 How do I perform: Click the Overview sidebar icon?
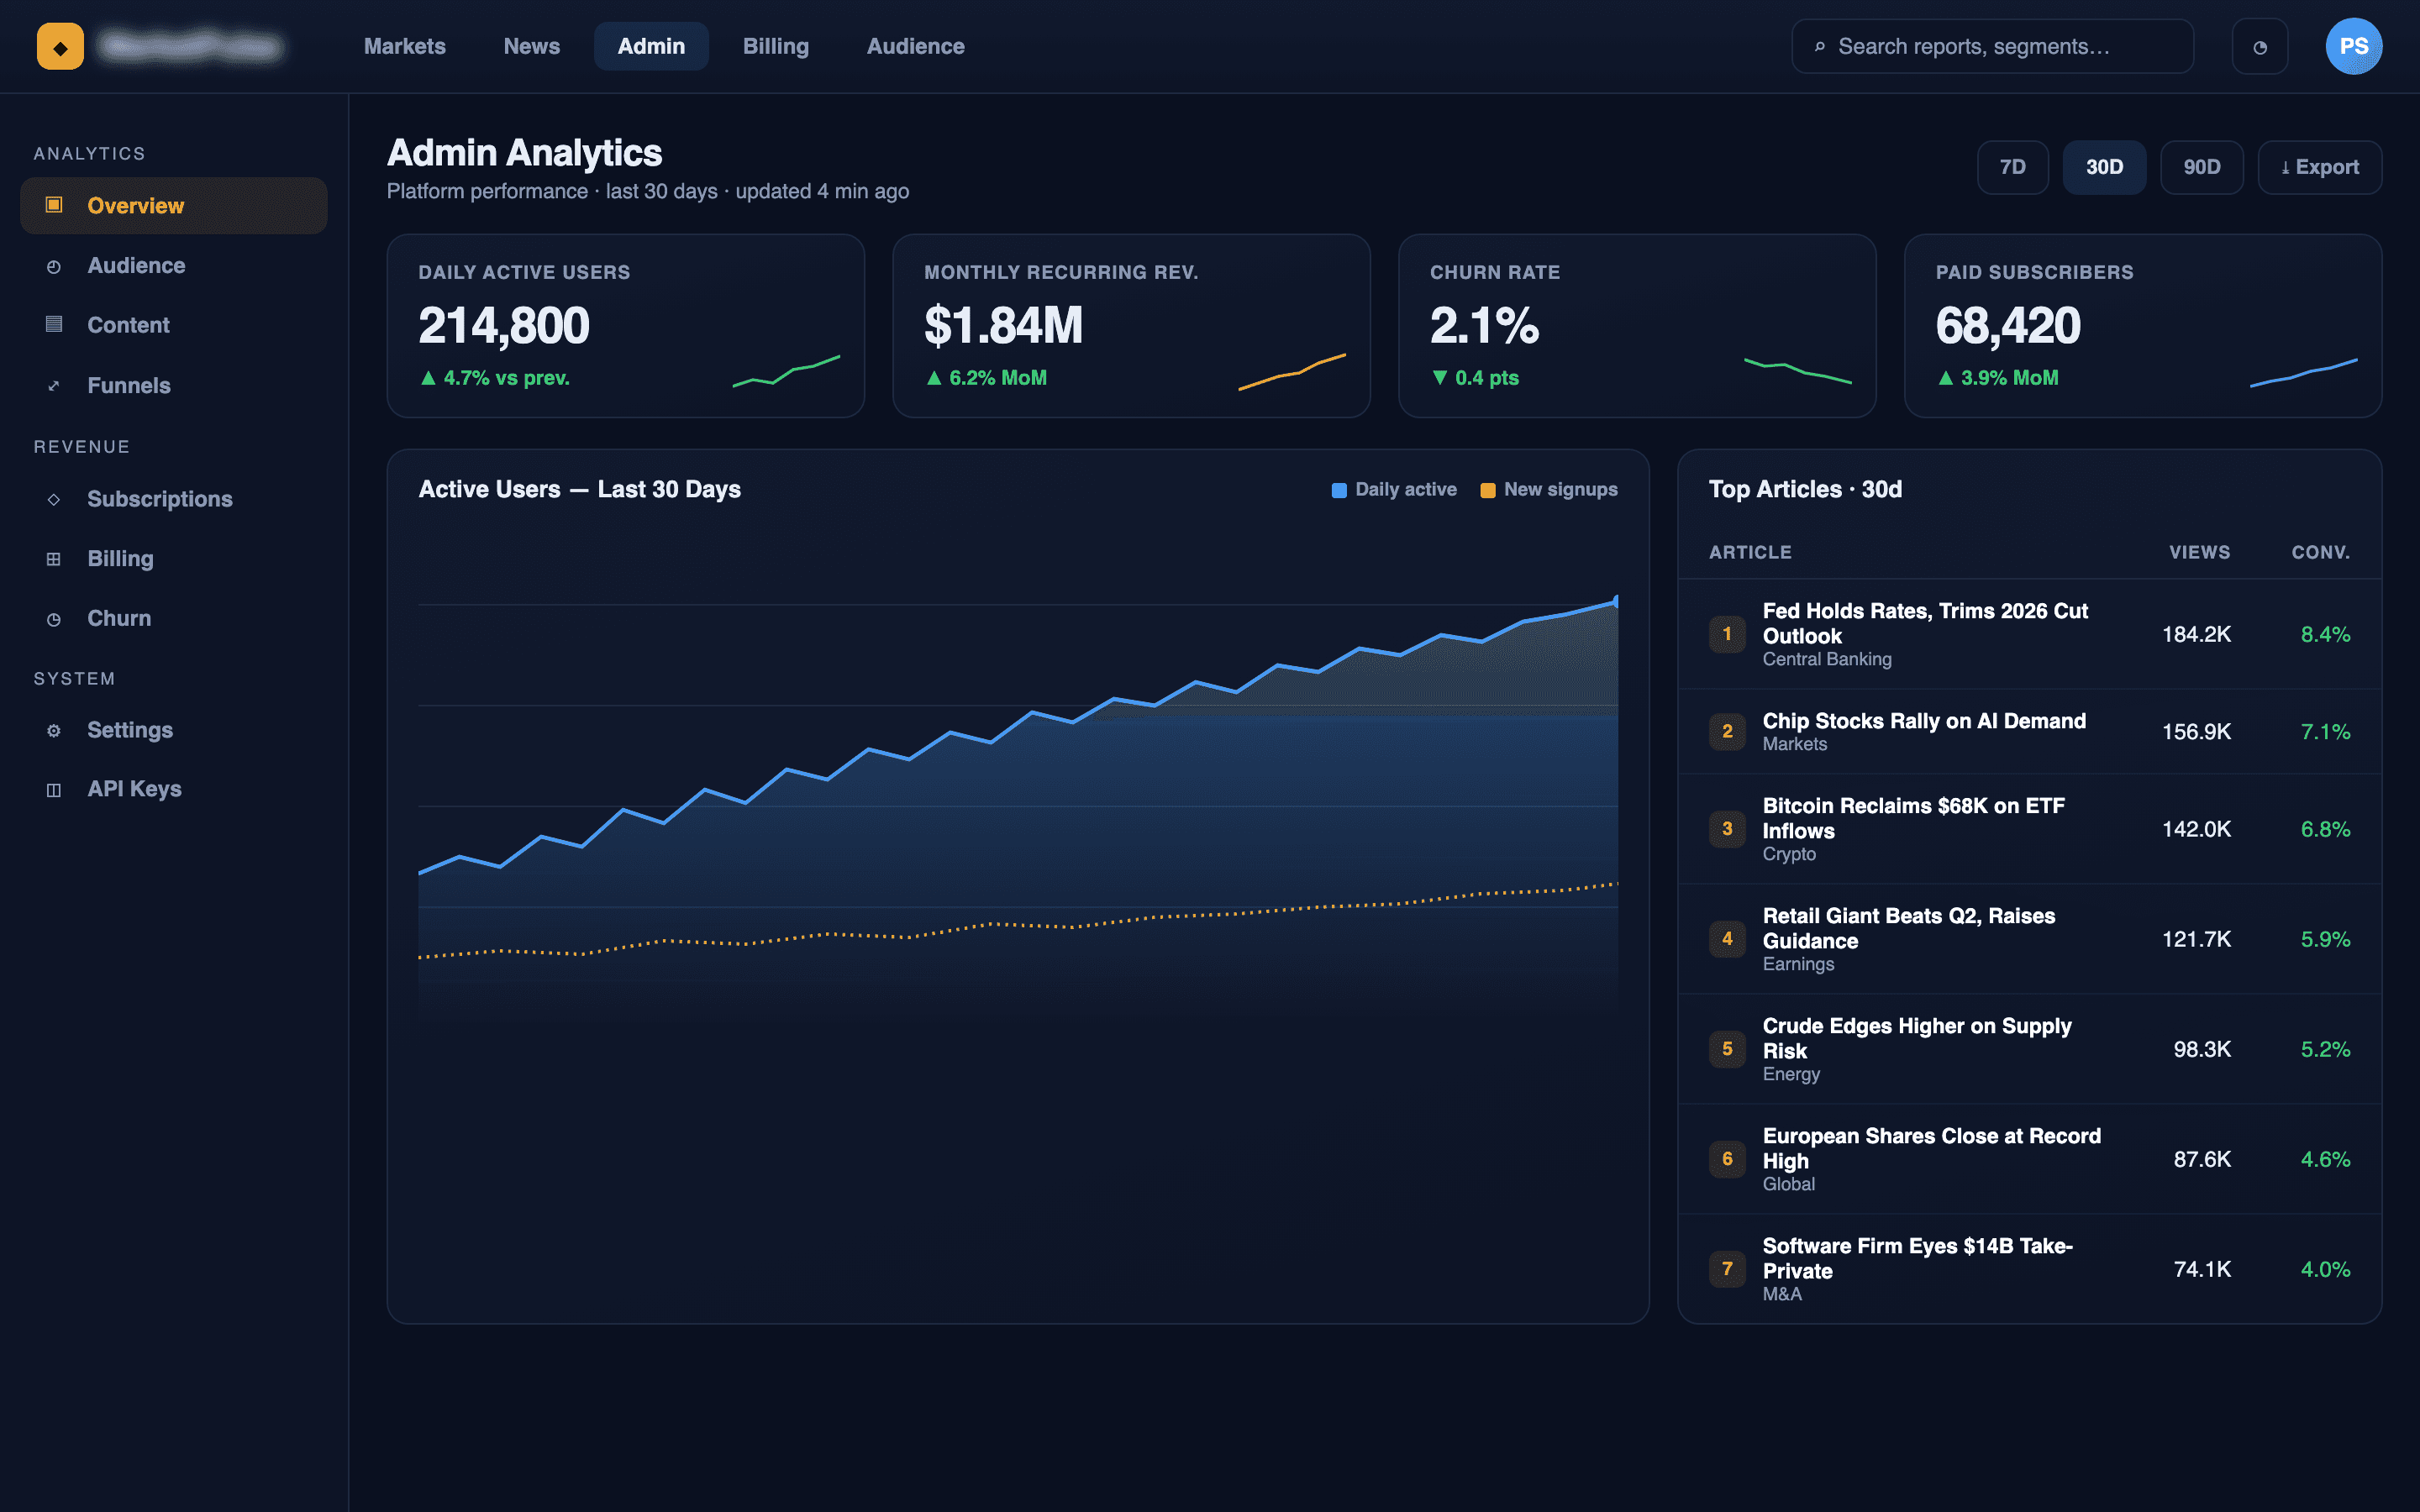coord(54,205)
